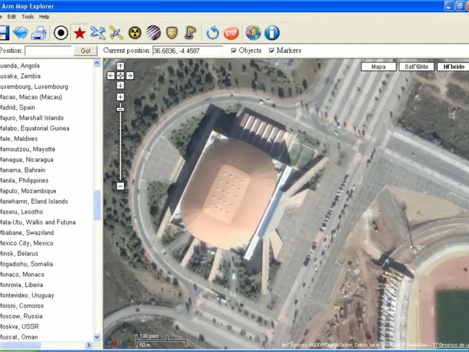The height and width of the screenshot is (352, 469).
Task: Click the Position input field
Action: click(48, 50)
